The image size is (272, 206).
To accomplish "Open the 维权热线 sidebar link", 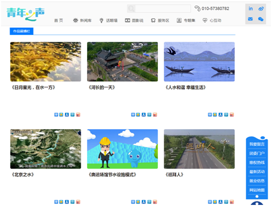I will (x=257, y=162).
